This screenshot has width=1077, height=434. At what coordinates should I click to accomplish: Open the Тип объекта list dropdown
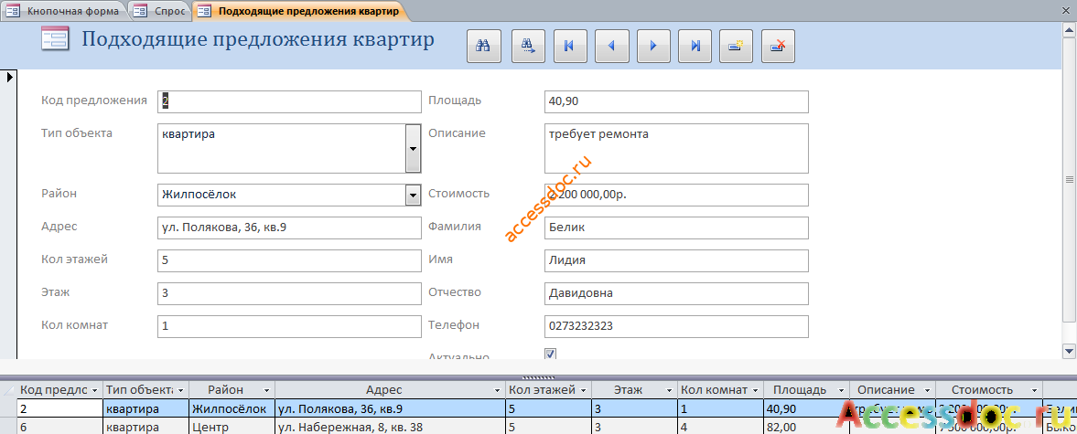click(x=413, y=148)
